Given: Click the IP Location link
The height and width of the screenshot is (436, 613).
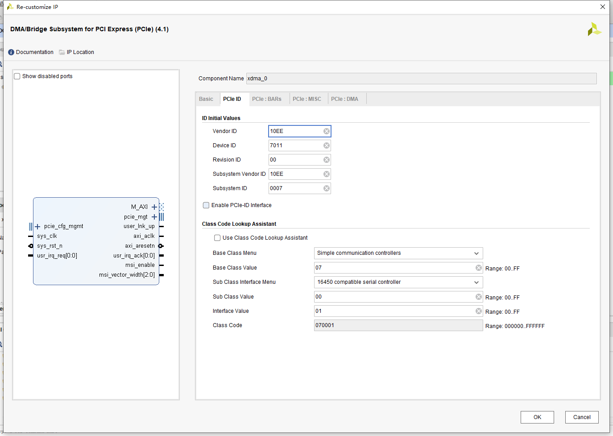Looking at the screenshot, I should click(80, 52).
